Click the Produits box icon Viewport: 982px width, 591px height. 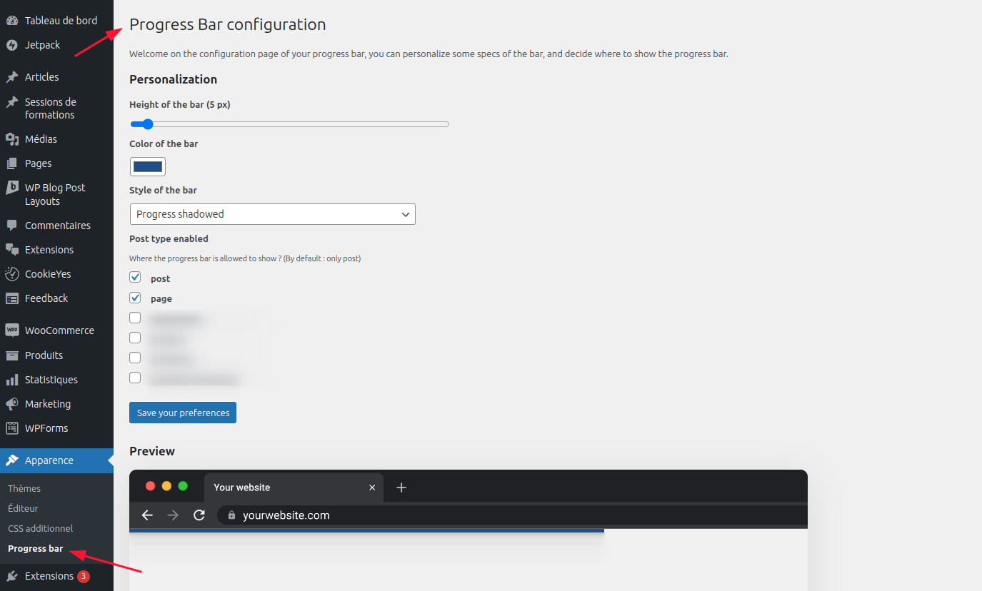[11, 355]
